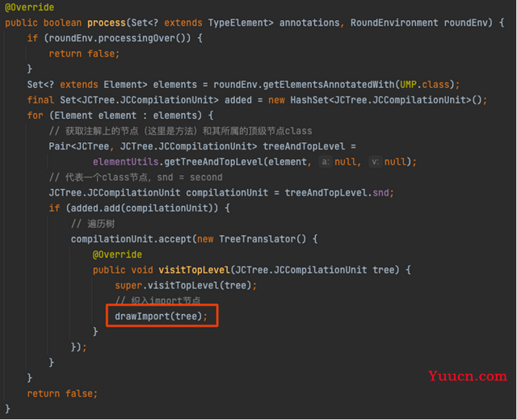The width and height of the screenshot is (517, 420).
Task: Click 'RoundEnvironment' parameter type
Action: coord(394,23)
